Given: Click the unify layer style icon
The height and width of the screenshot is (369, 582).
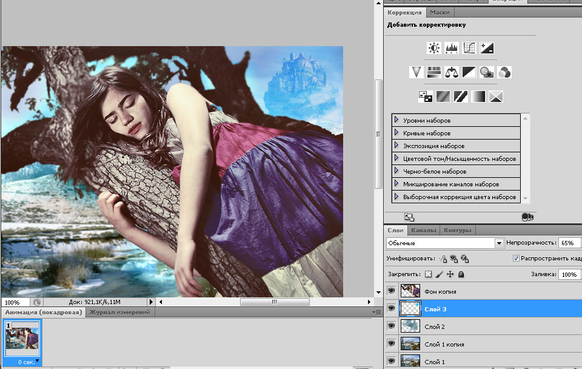Looking at the screenshot, I should 464,259.
